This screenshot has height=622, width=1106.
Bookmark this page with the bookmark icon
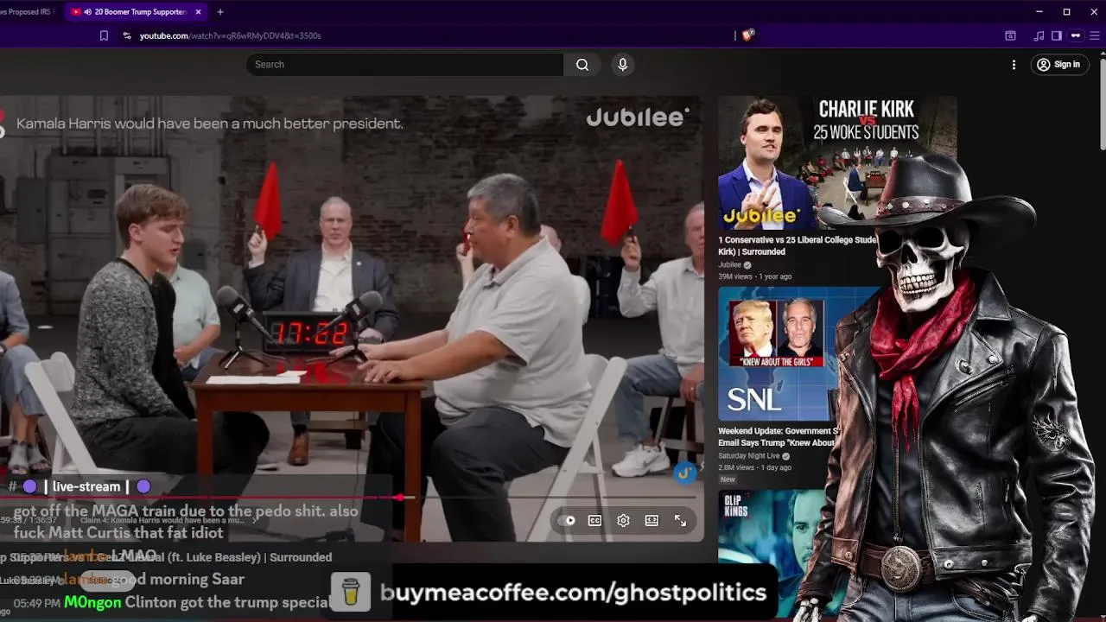[x=104, y=35]
